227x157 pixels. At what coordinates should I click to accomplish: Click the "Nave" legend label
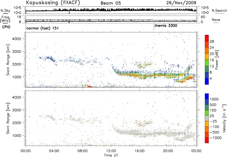point(216,20)
